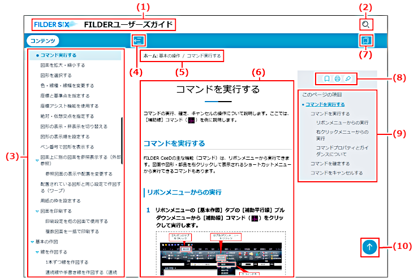
Task: Collapse the 線を作図する tree node
Action: click(x=37, y=252)
